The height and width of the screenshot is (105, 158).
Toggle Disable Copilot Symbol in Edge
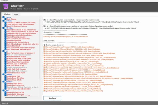pos(6,42)
